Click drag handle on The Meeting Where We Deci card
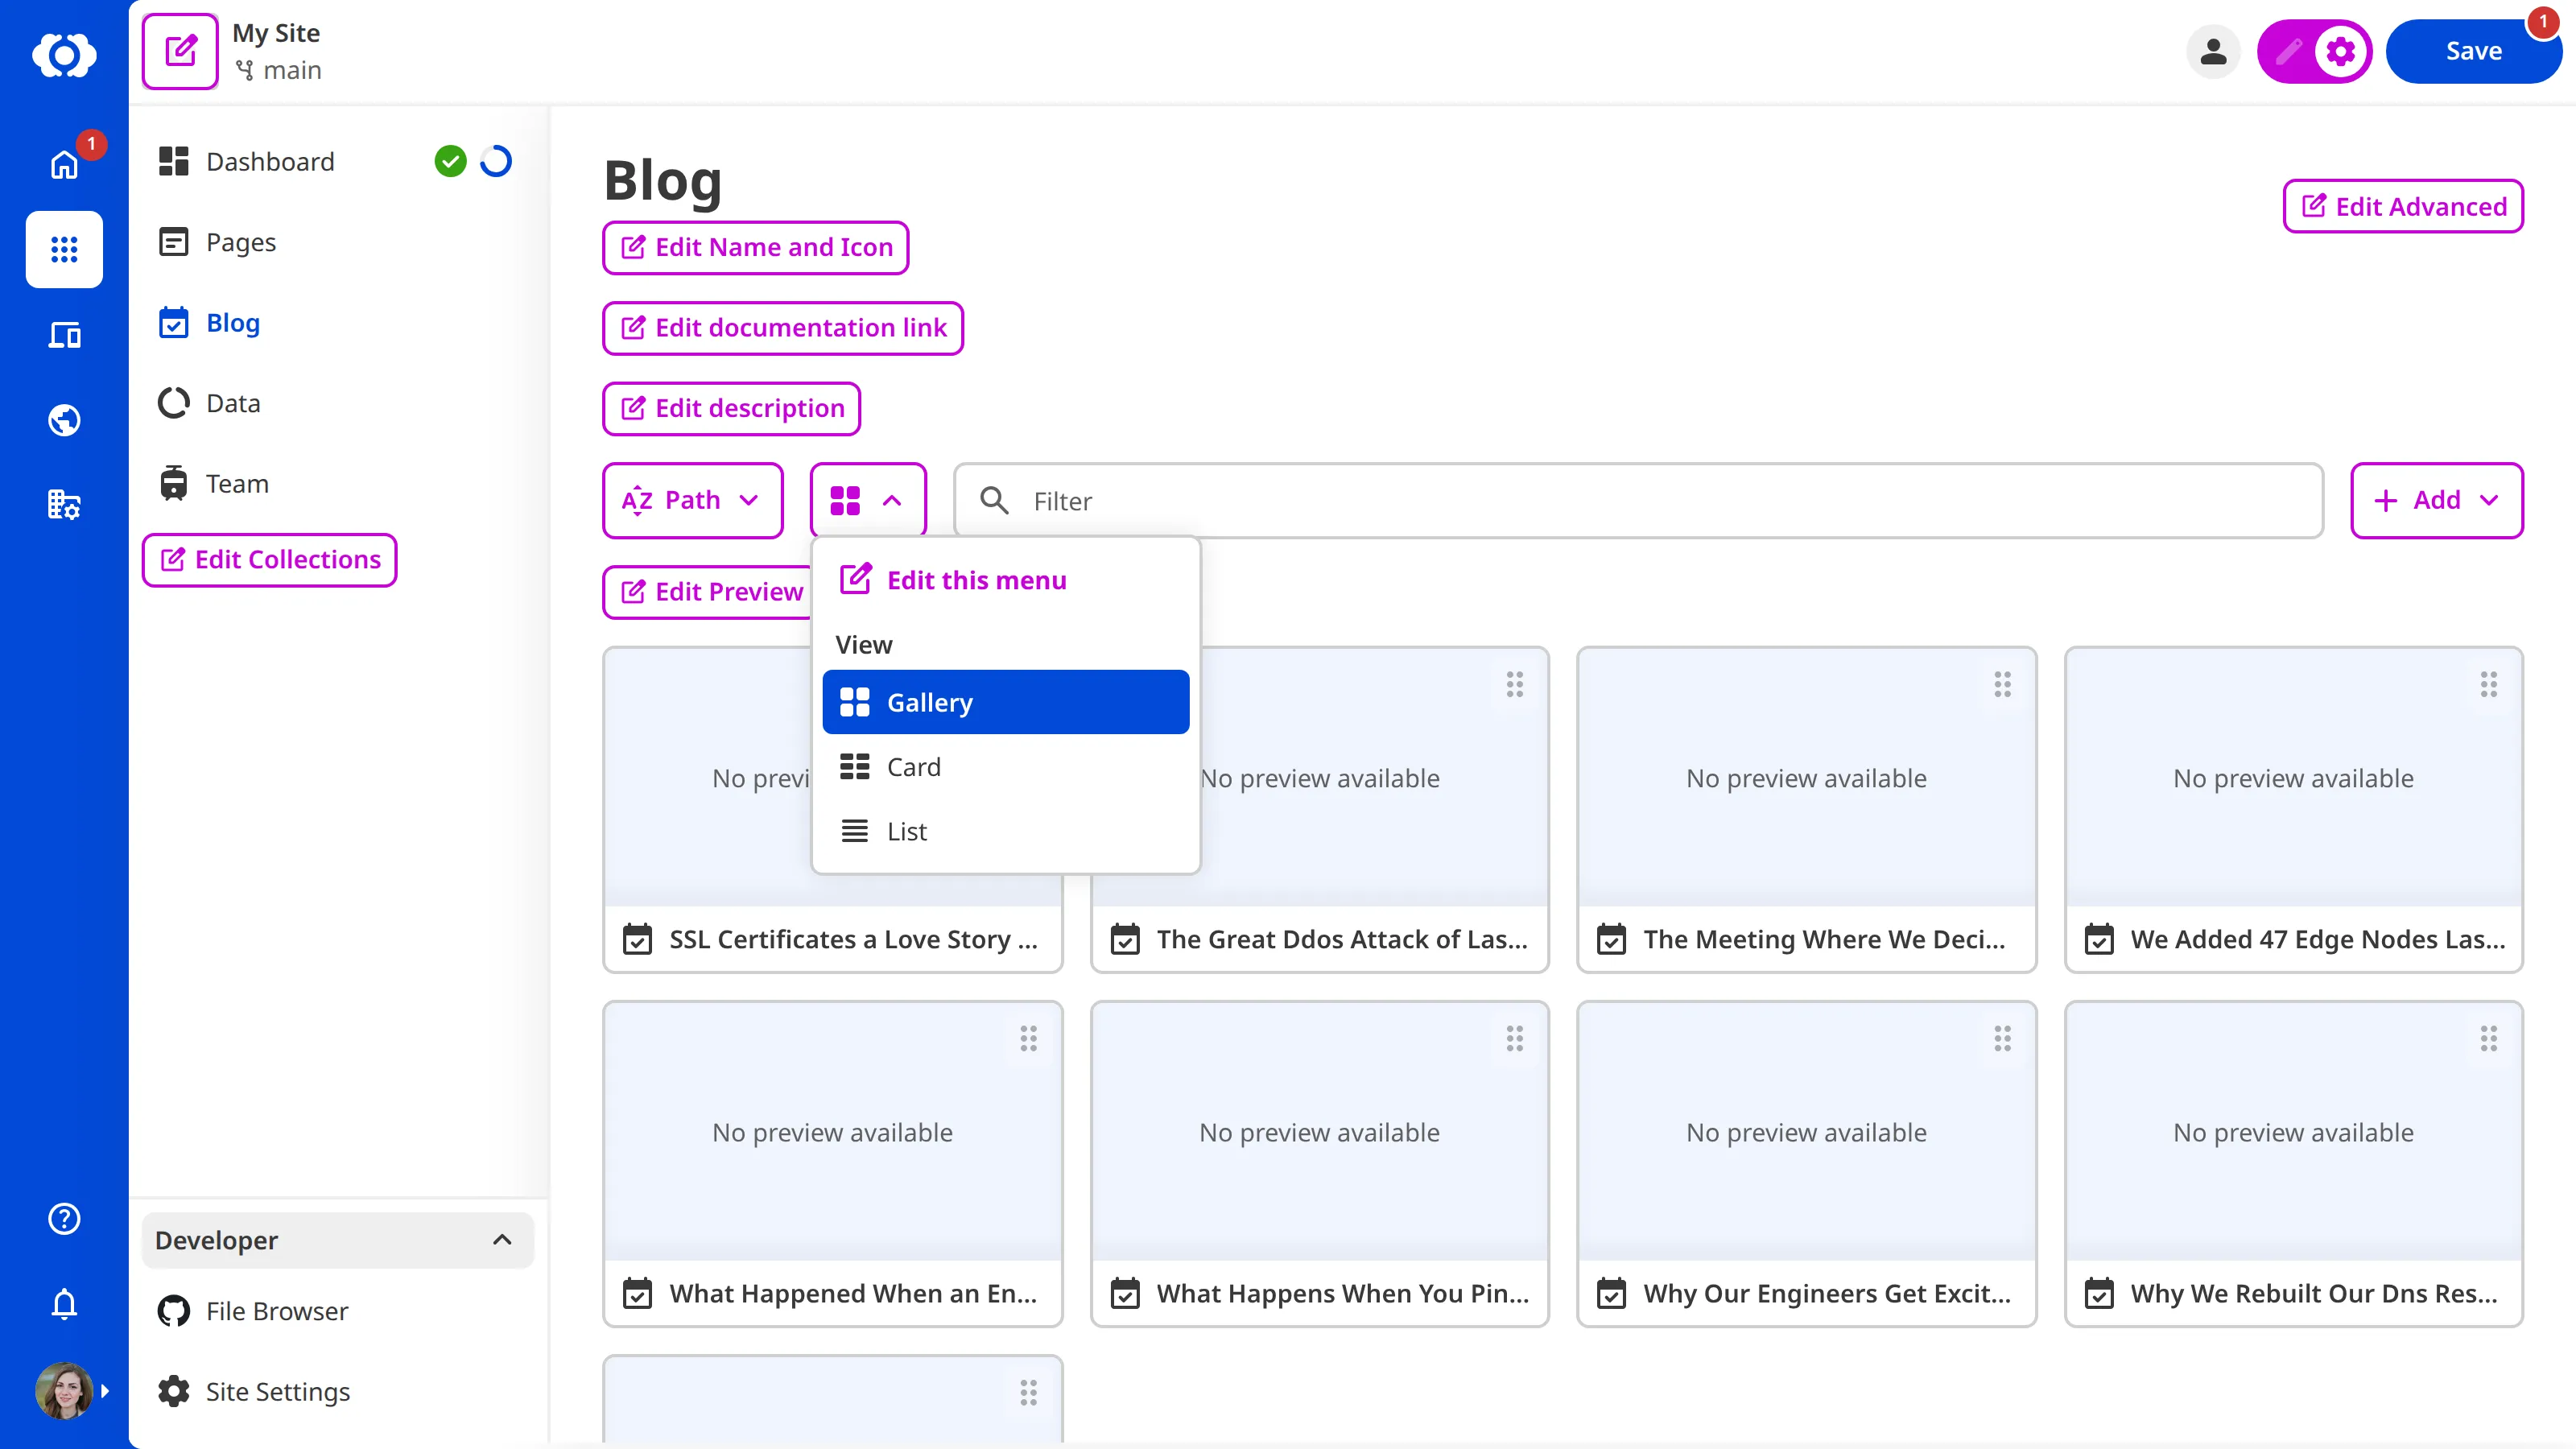Screen dimensions: 2576x1449 (2002, 684)
